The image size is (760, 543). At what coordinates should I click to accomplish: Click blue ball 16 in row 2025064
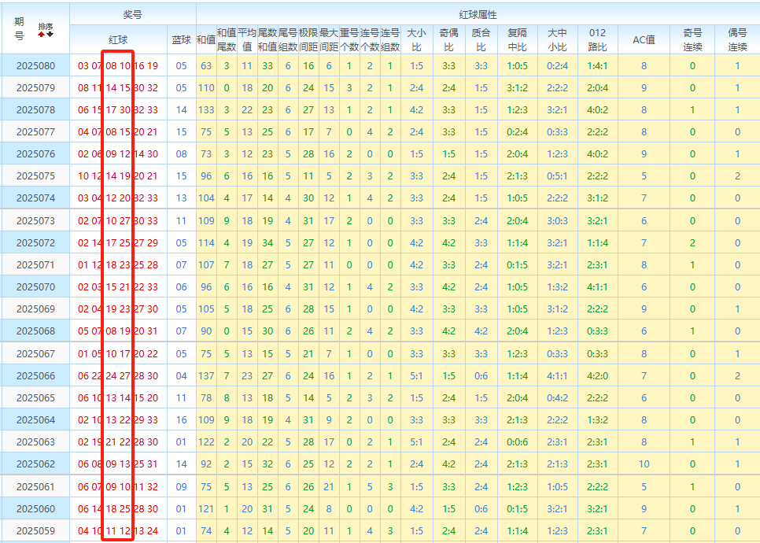click(x=181, y=420)
